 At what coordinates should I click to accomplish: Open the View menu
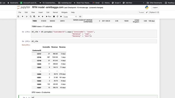(x=33, y=13)
